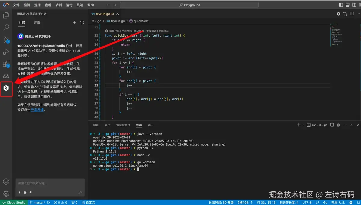This screenshot has height=205, width=361.
Task: Toggle the secondary sidebar layout button
Action: pos(354,5)
